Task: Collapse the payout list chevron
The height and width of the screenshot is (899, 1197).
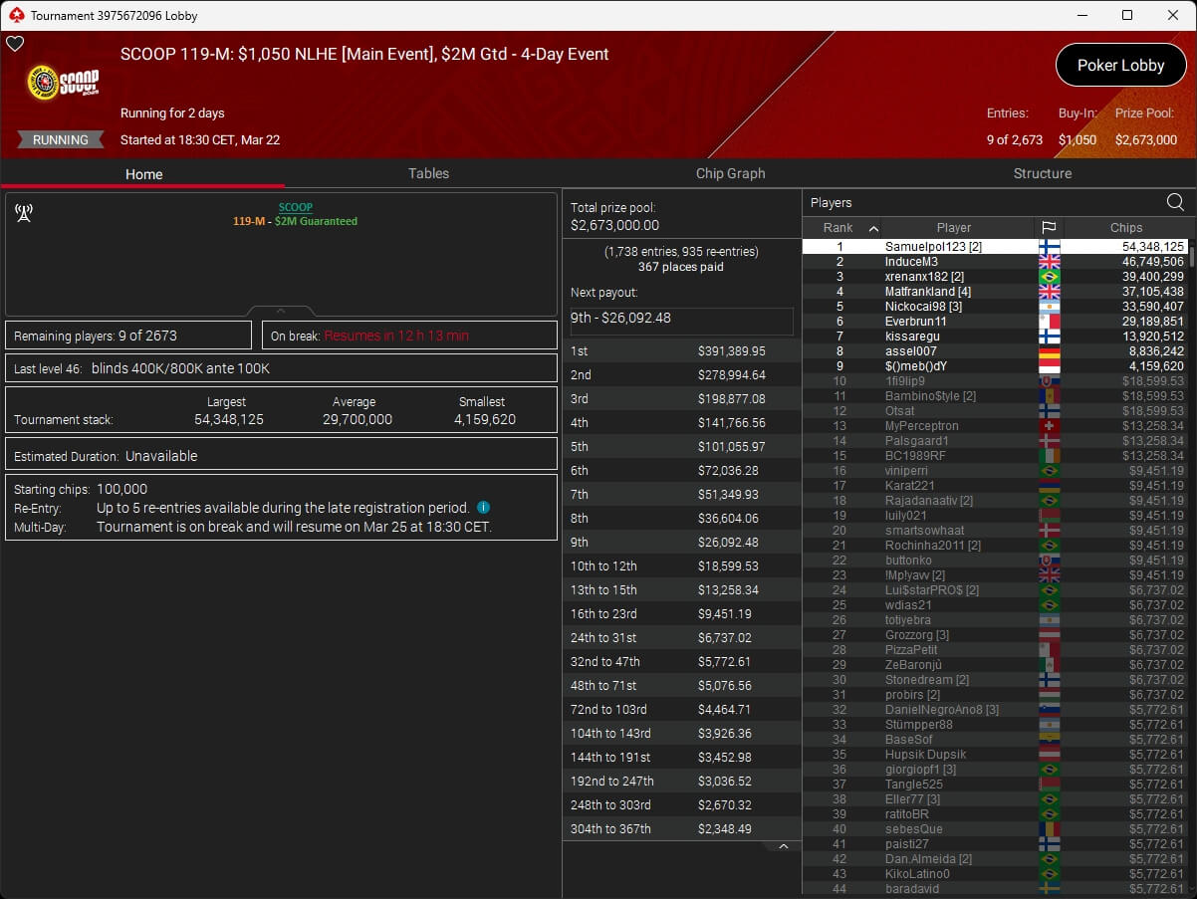Action: pos(783,846)
